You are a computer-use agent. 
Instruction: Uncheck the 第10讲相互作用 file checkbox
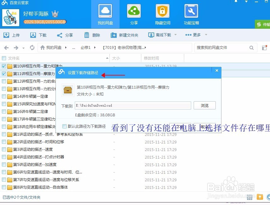(x=4, y=66)
